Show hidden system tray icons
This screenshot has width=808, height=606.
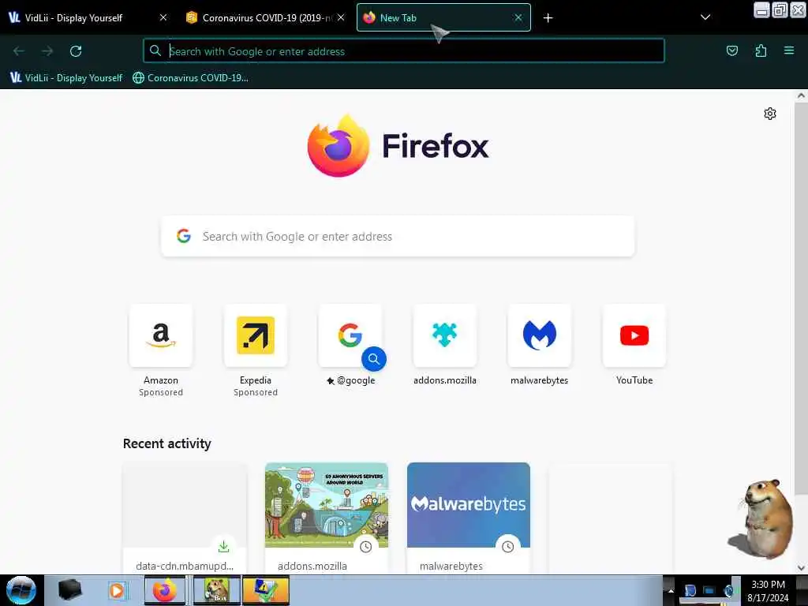[671, 590]
